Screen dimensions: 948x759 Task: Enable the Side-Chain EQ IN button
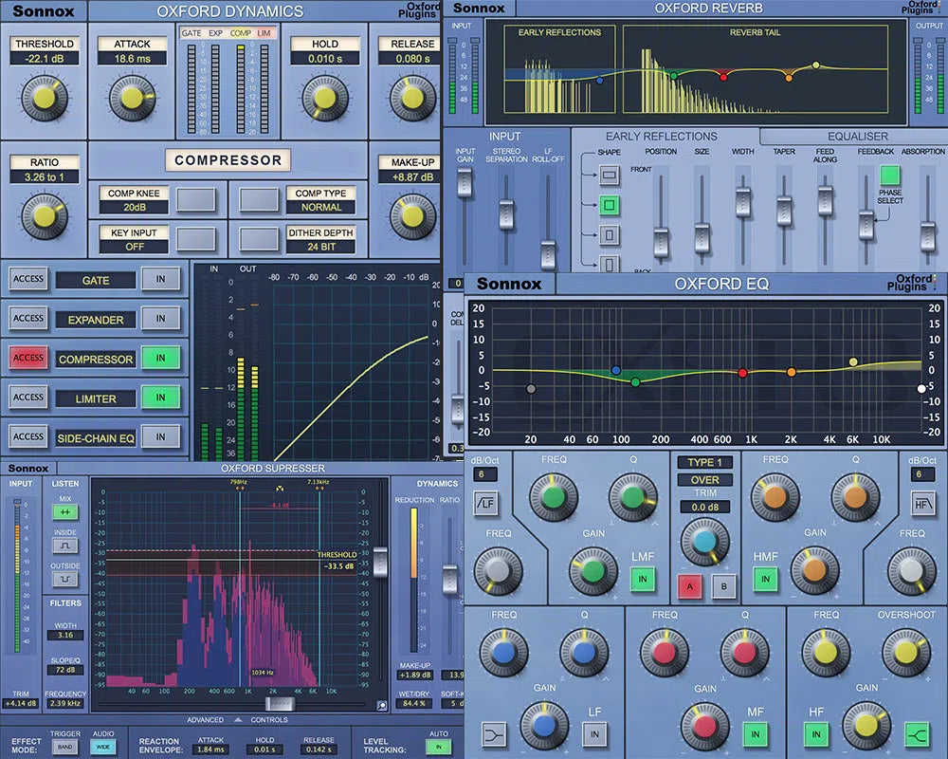point(160,436)
